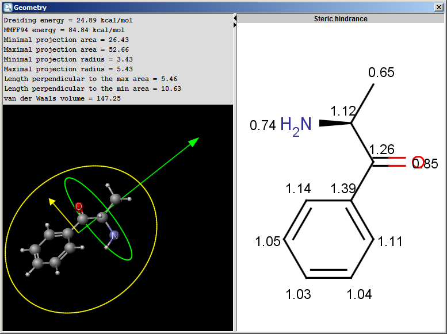Select the blue nitrogen atom in 3D view
The image size is (447, 334).
[114, 235]
